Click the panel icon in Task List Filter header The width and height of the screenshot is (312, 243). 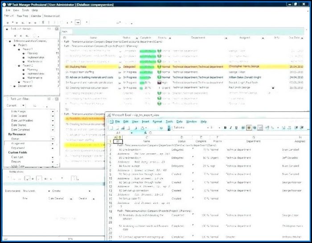(57, 99)
